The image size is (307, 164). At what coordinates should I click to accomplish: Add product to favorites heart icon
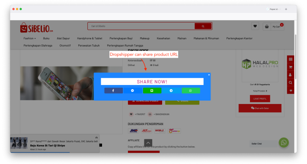click(x=131, y=114)
